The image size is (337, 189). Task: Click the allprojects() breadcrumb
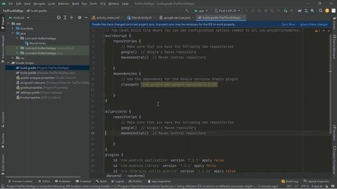114,176
